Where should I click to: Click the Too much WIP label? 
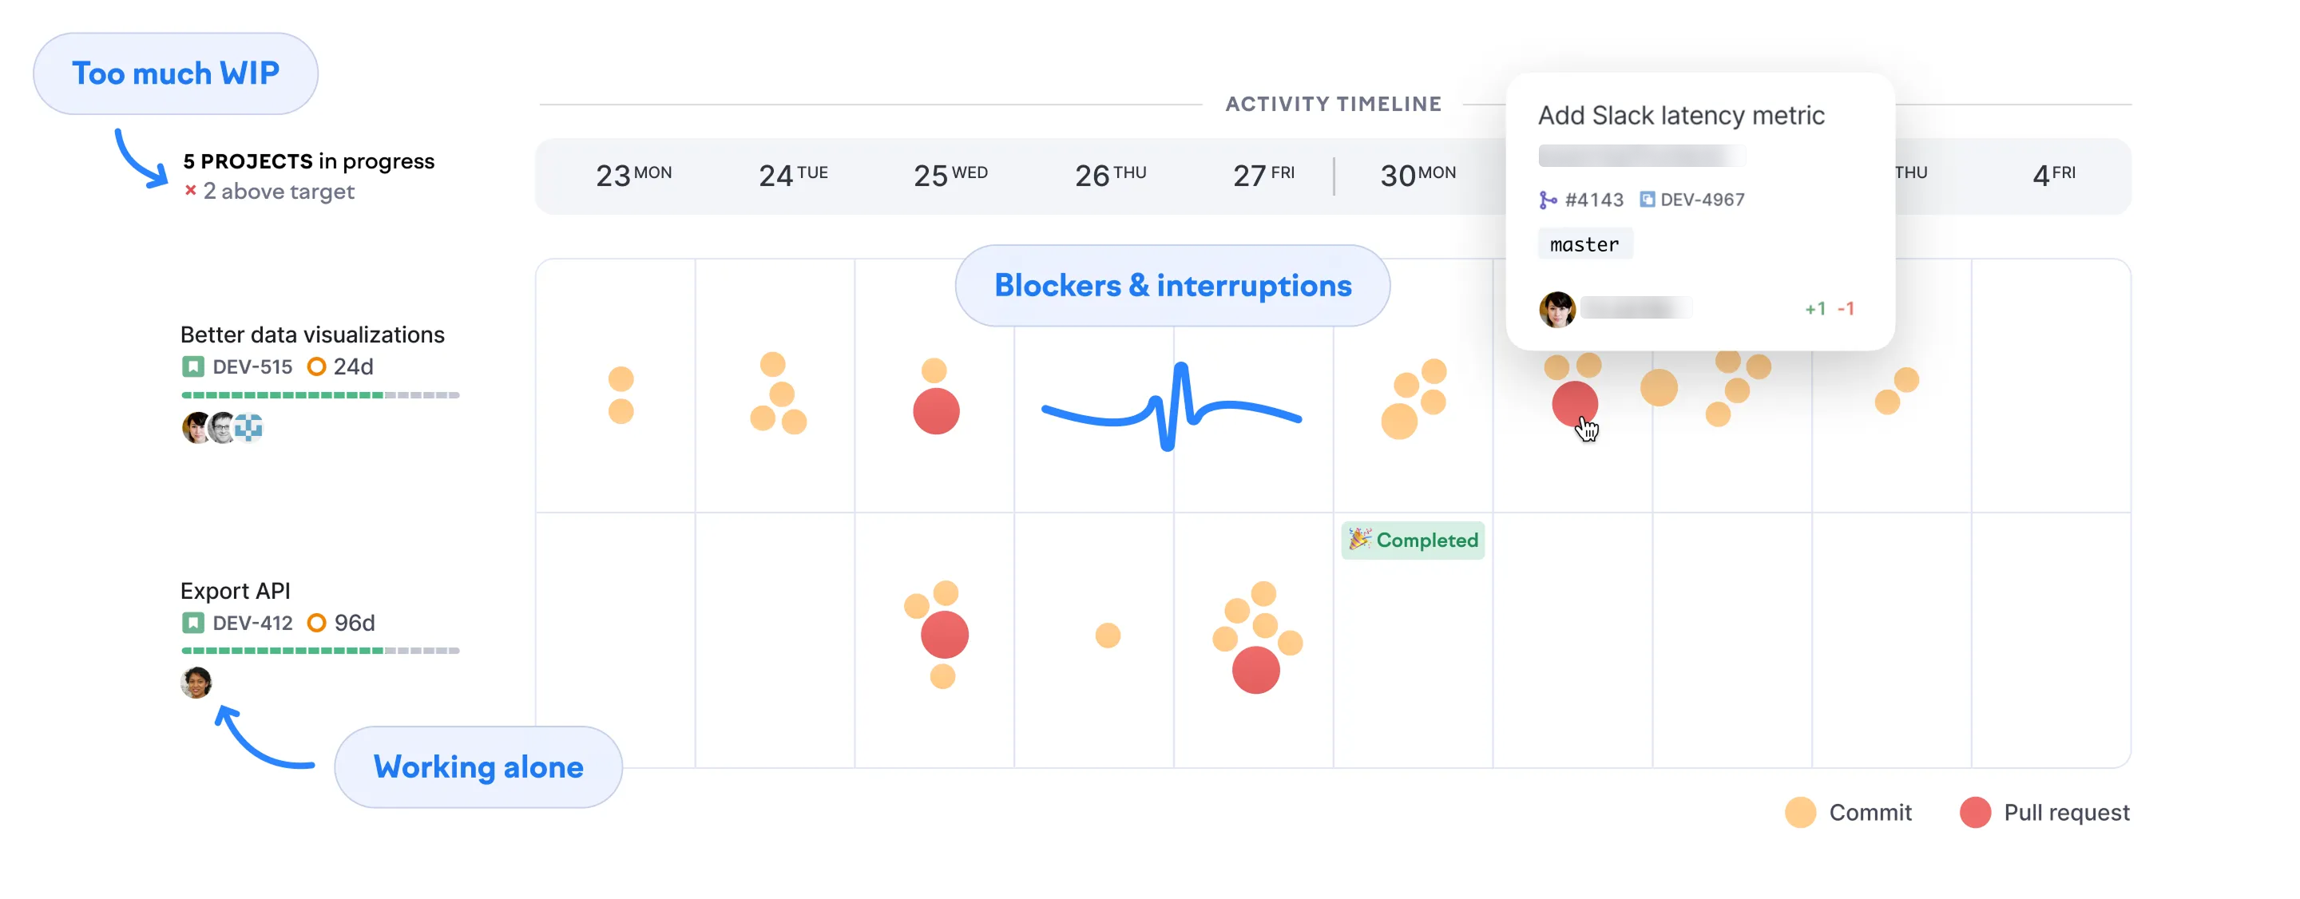pyautogui.click(x=175, y=73)
